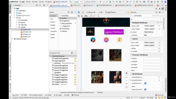Click the layout warnings triangle icon
This screenshot has width=176, height=99.
click(x=128, y=12)
